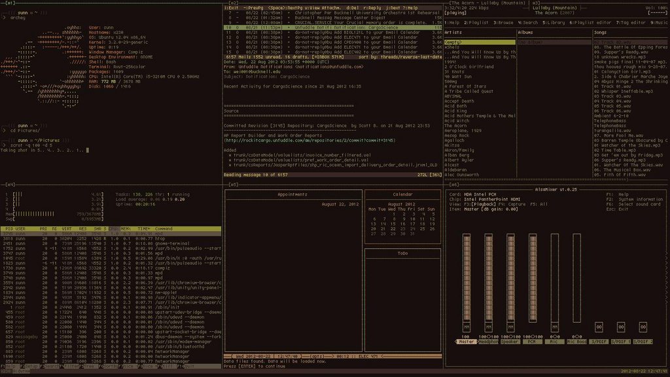Select the CRUCIAL.SERVICE memory order message
This screenshot has width=670, height=377.
[x=333, y=23]
